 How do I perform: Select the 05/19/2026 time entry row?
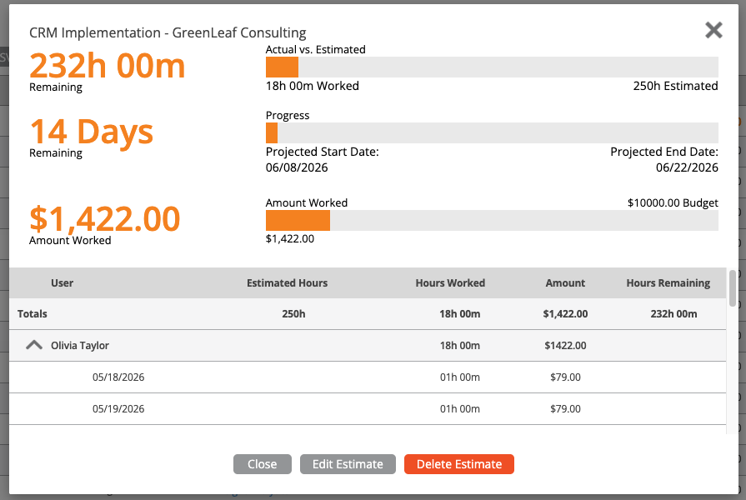[x=368, y=408]
